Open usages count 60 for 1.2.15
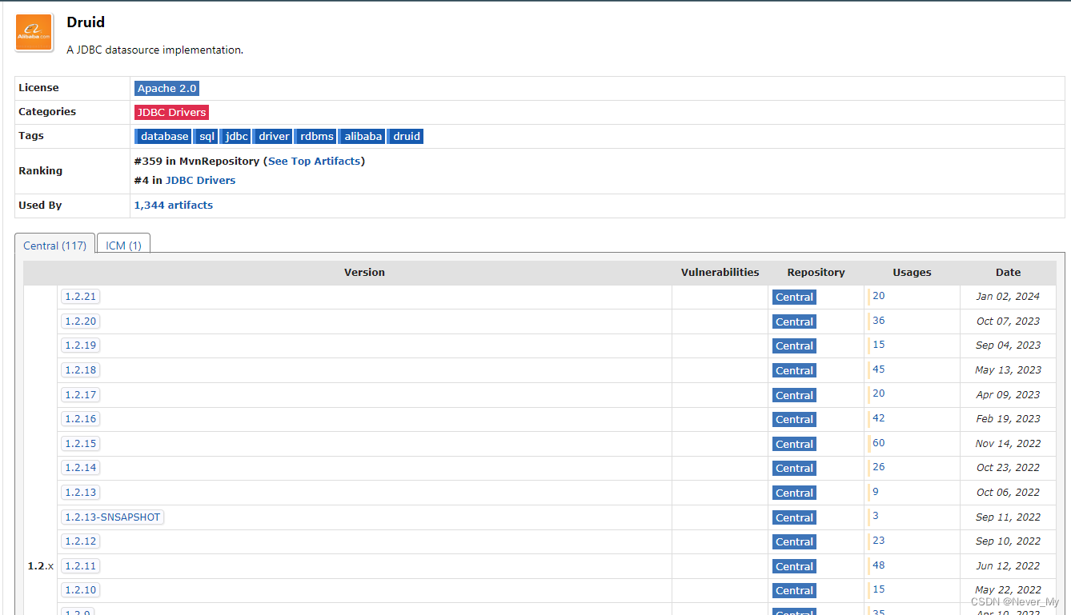This screenshot has width=1071, height=615. tap(879, 442)
